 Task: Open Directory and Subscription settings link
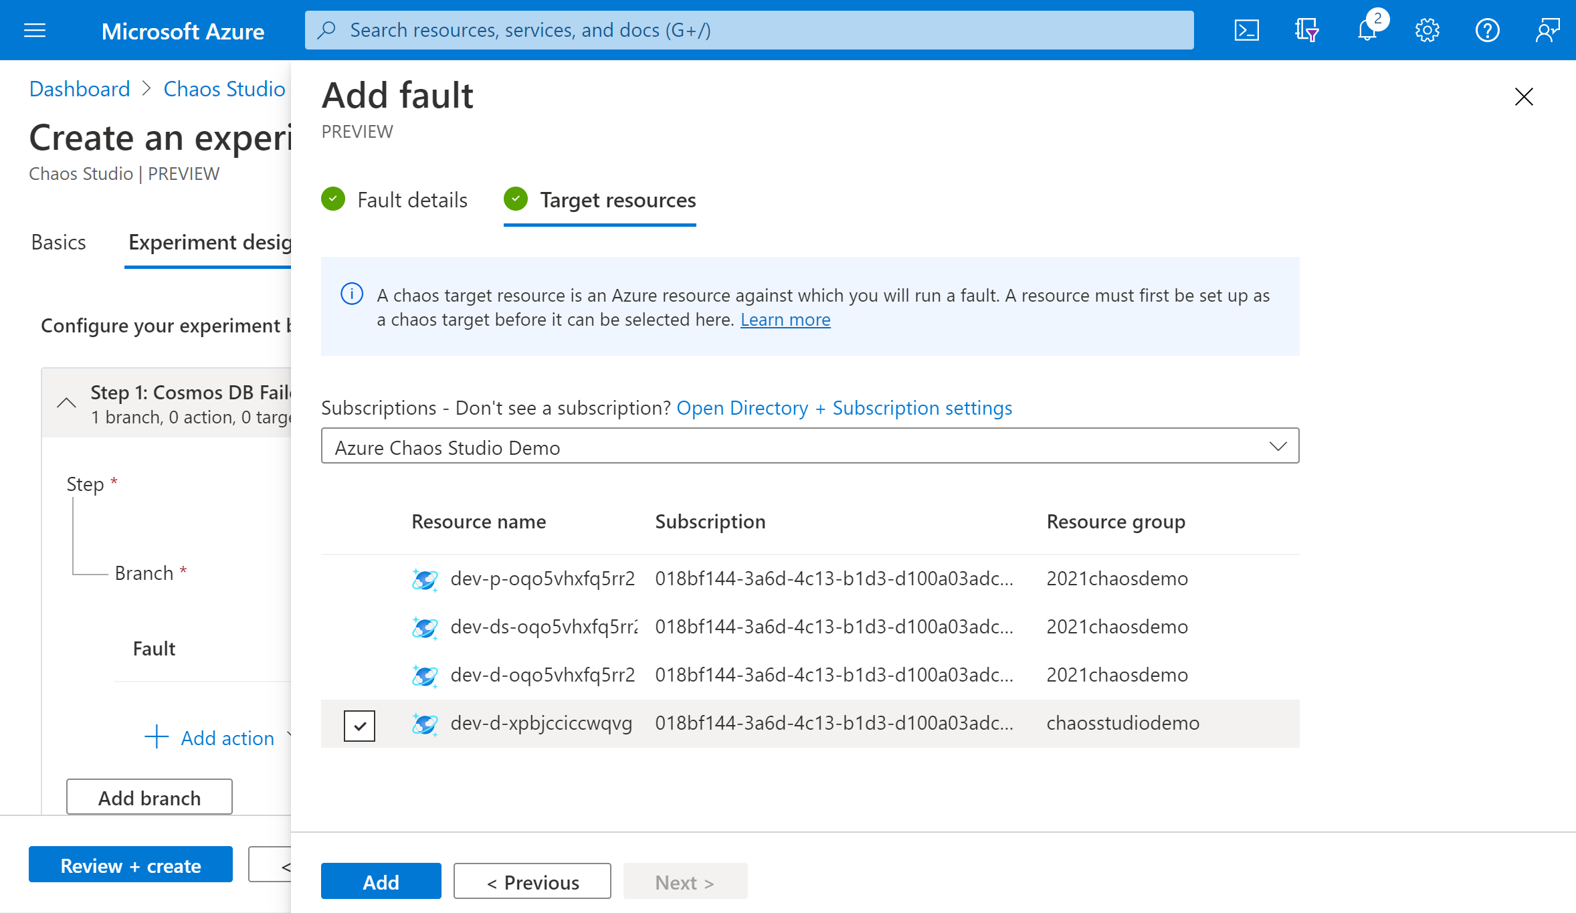click(x=844, y=407)
